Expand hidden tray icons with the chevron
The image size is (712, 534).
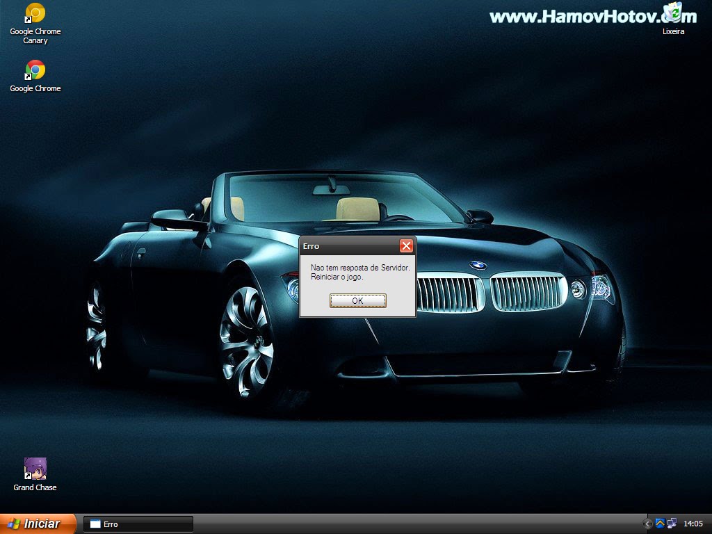[648, 524]
